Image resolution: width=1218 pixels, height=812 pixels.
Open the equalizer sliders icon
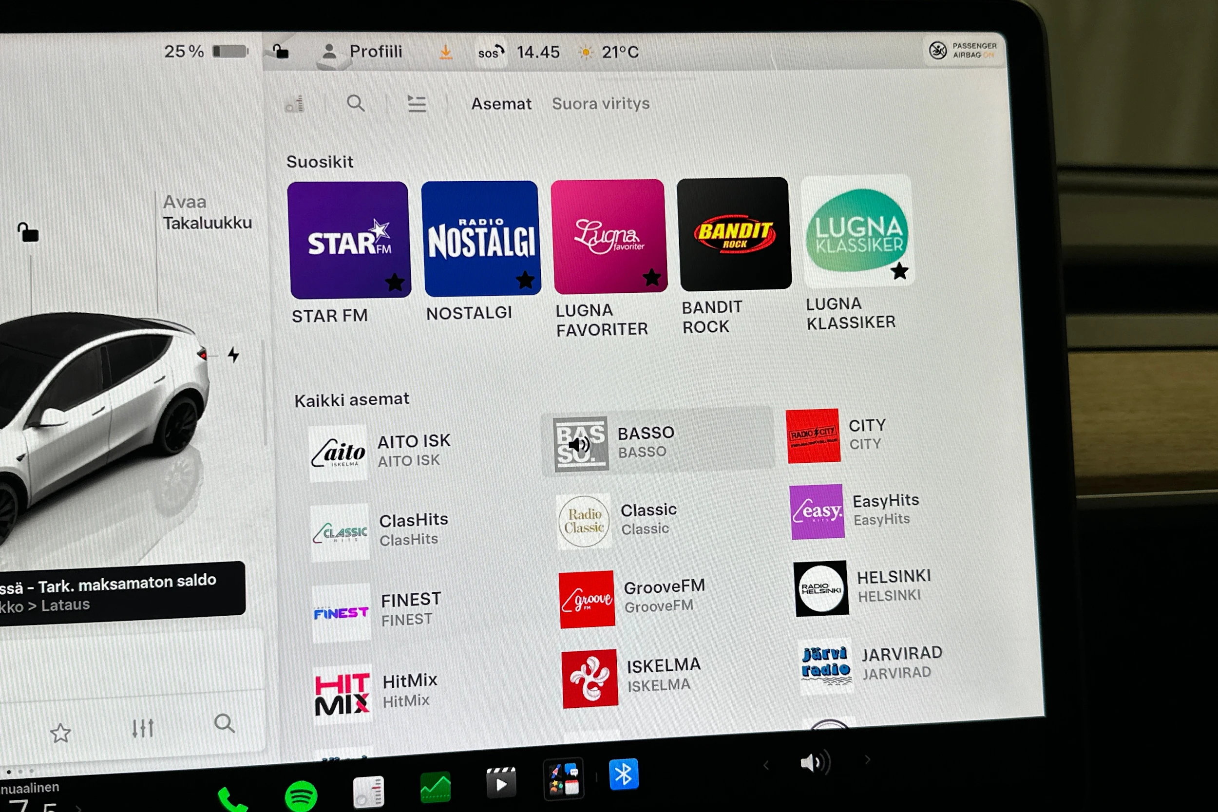[x=142, y=728]
